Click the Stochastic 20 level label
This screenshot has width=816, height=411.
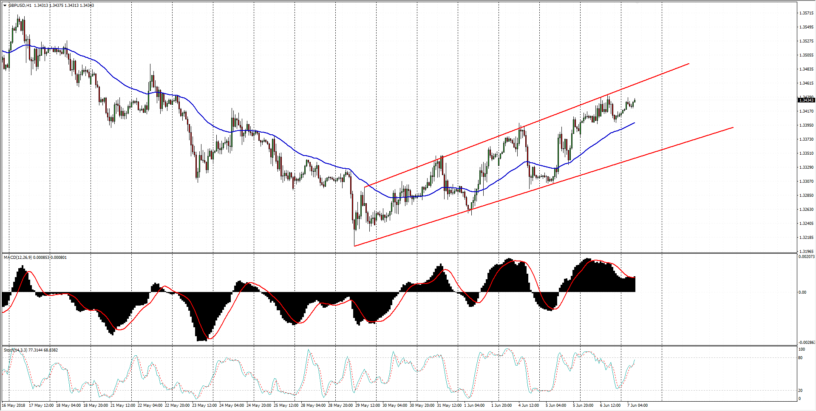click(800, 391)
